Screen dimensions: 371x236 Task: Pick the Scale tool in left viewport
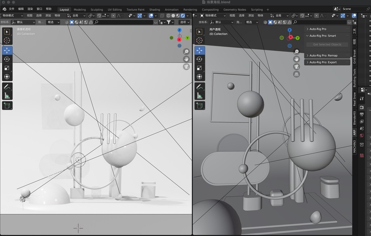(x=7, y=68)
